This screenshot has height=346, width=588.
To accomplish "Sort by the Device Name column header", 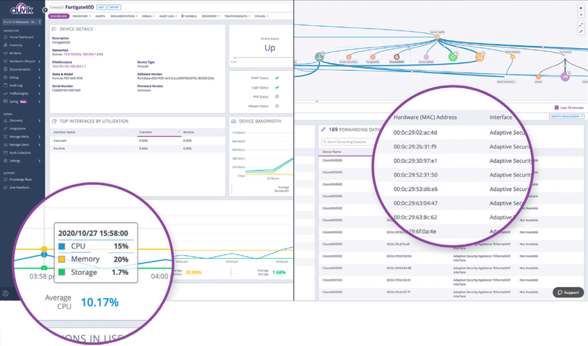I will [332, 152].
